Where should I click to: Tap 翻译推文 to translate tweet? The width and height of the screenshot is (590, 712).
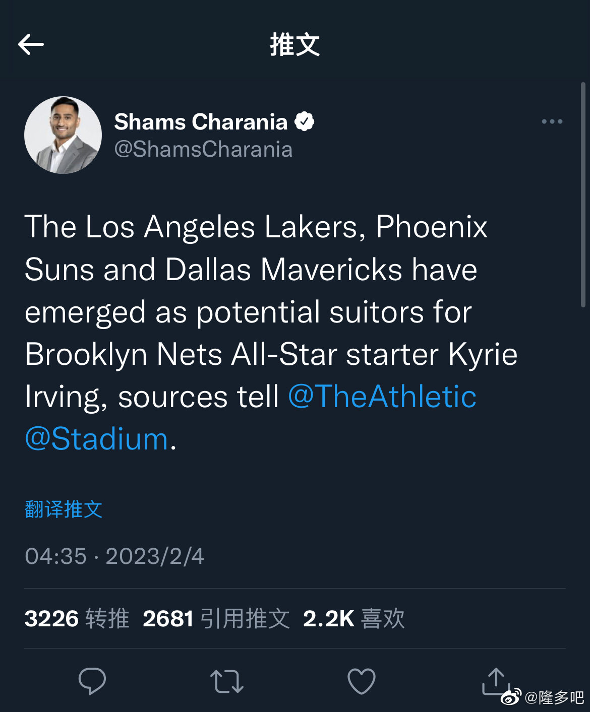click(x=64, y=509)
